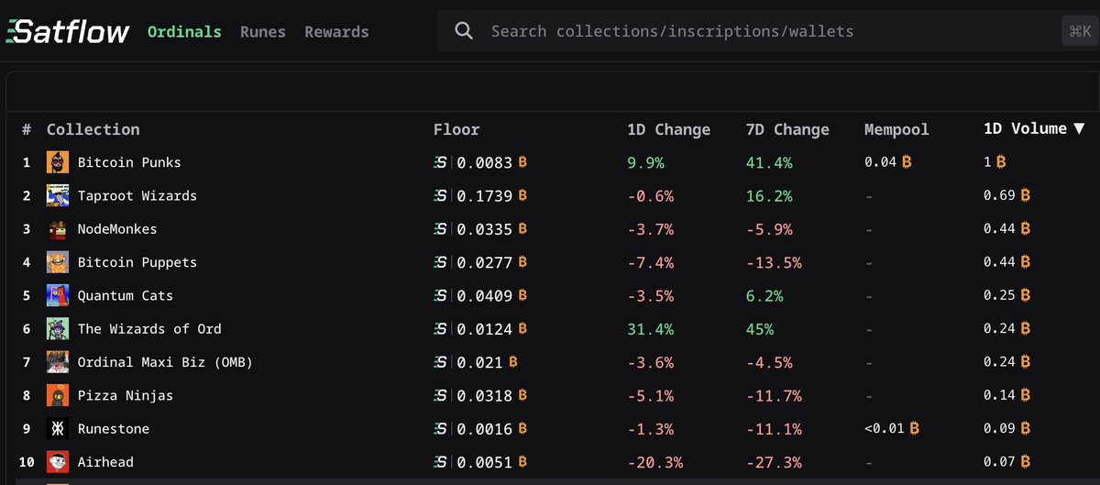The image size is (1100, 485).
Task: Click the Quantum Cats collection avatar
Action: click(58, 295)
